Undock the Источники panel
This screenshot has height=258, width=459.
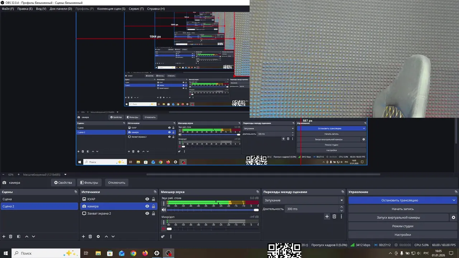[155, 192]
